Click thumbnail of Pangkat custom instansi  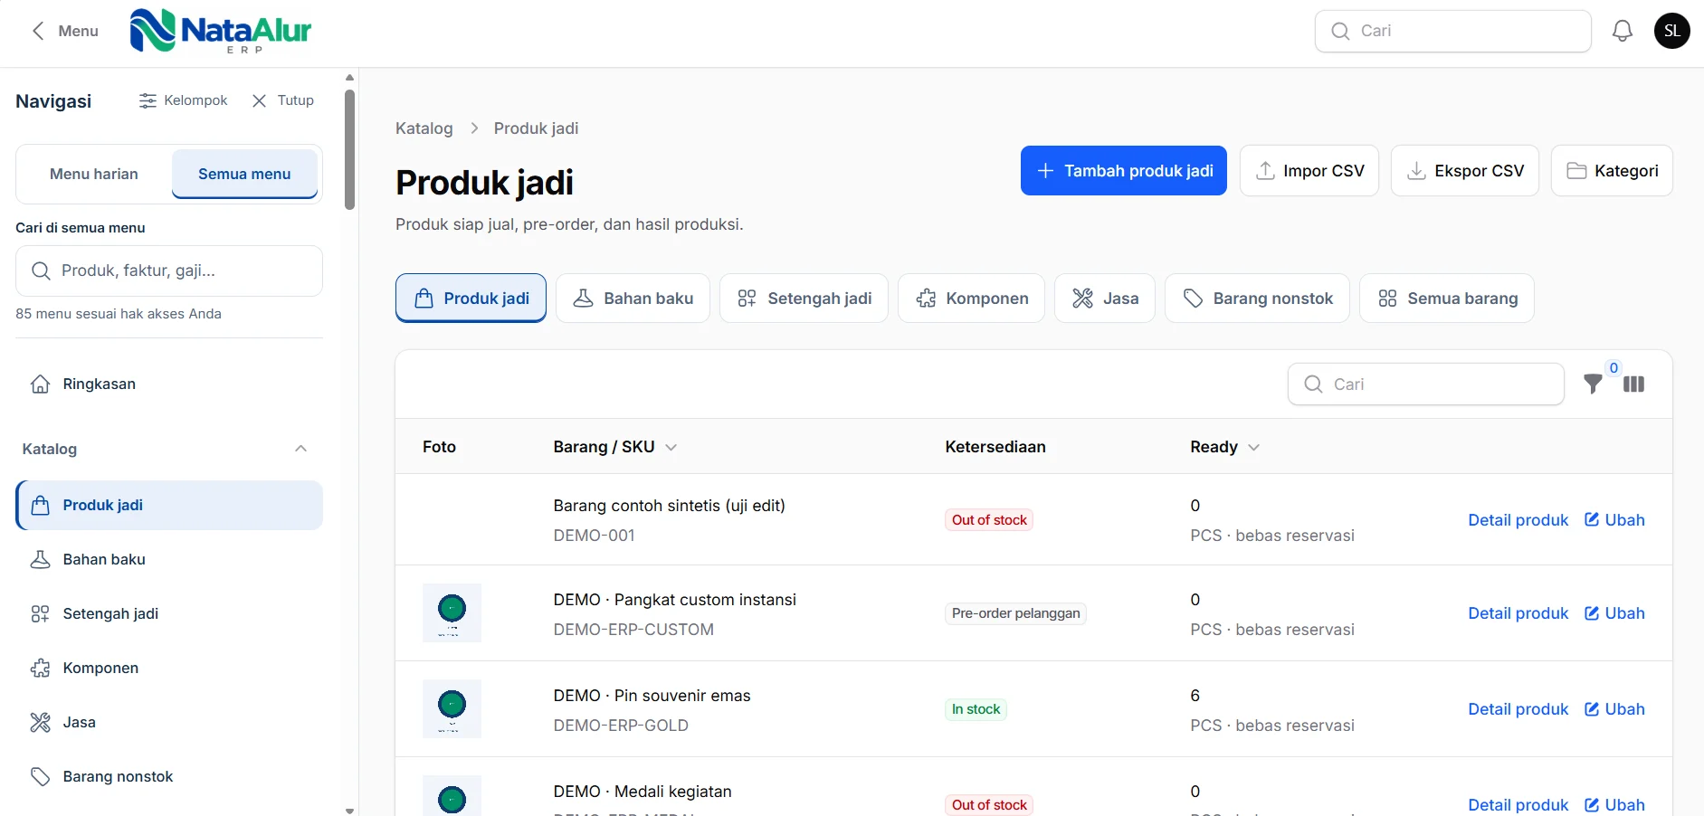pos(452,613)
